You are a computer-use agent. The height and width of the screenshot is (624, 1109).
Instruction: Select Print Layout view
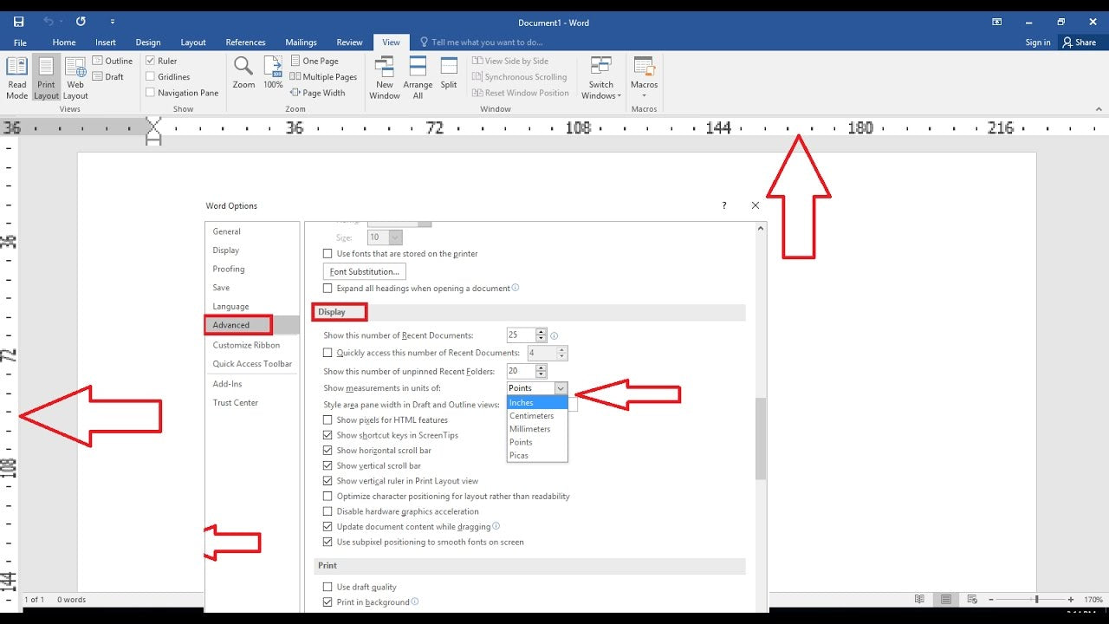pos(46,77)
